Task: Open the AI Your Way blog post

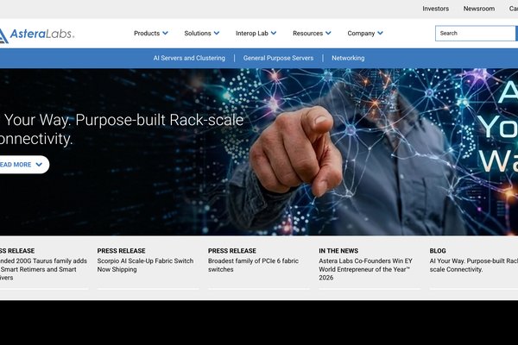Action: tap(474, 265)
